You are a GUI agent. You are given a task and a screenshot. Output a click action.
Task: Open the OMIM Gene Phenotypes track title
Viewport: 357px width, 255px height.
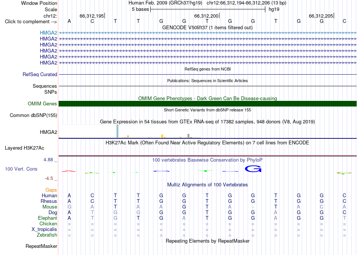click(207, 98)
